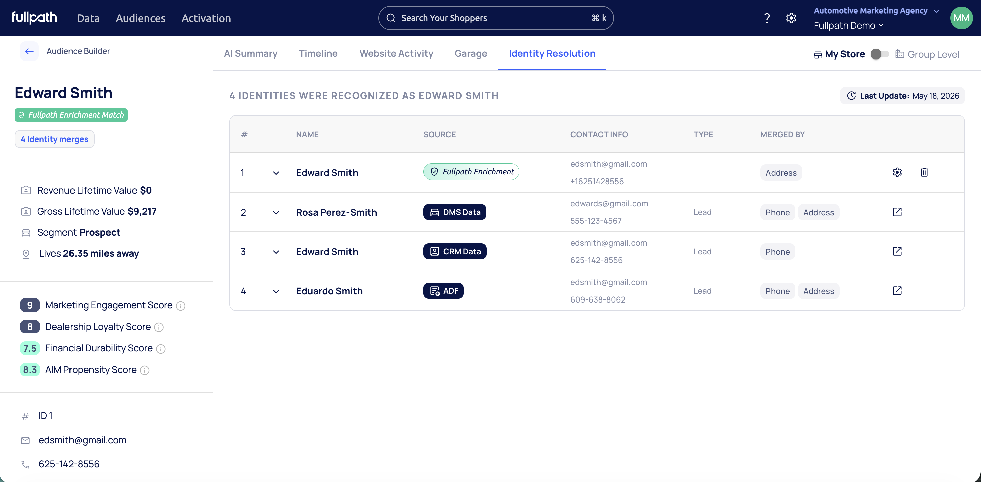
Task: Click the My Store storefront icon
Action: tap(817, 55)
